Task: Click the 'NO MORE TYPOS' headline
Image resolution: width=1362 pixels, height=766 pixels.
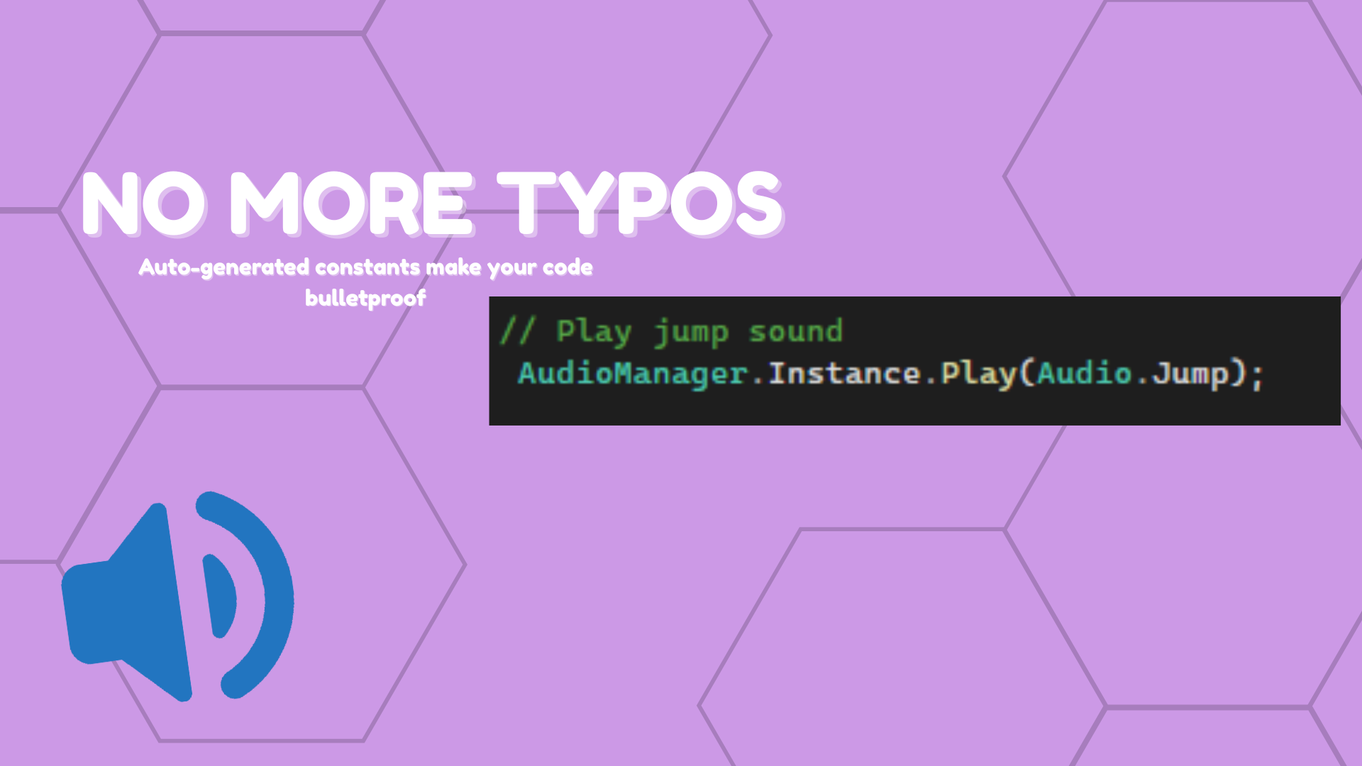Action: (x=433, y=204)
